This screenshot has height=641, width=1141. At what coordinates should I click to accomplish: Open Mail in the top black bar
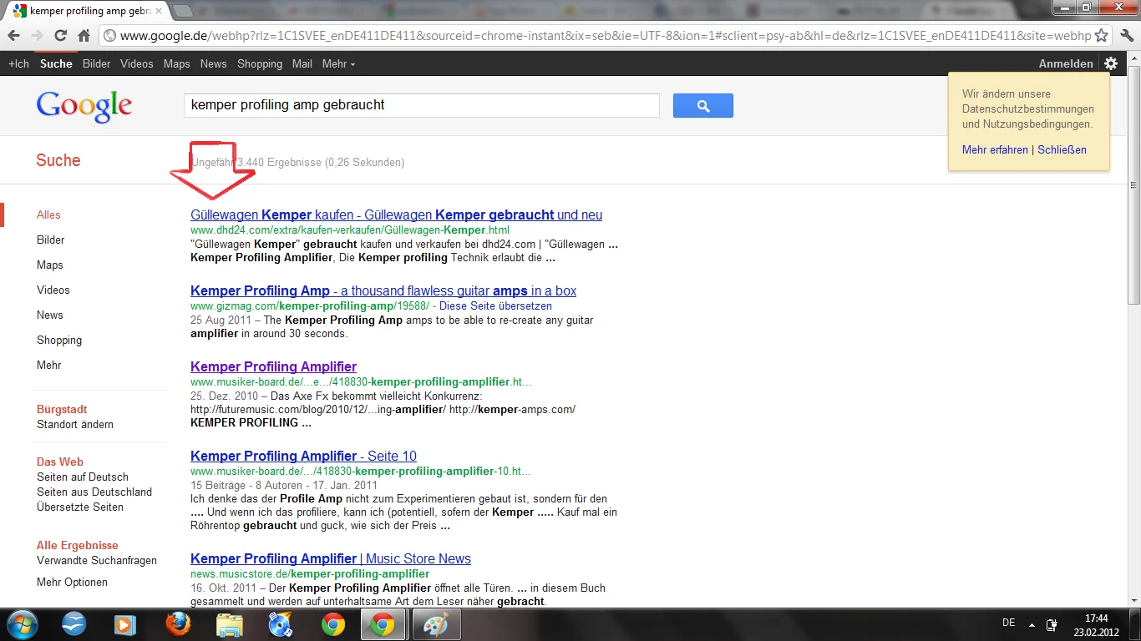[302, 63]
